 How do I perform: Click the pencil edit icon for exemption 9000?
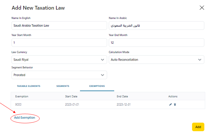coord(170,104)
